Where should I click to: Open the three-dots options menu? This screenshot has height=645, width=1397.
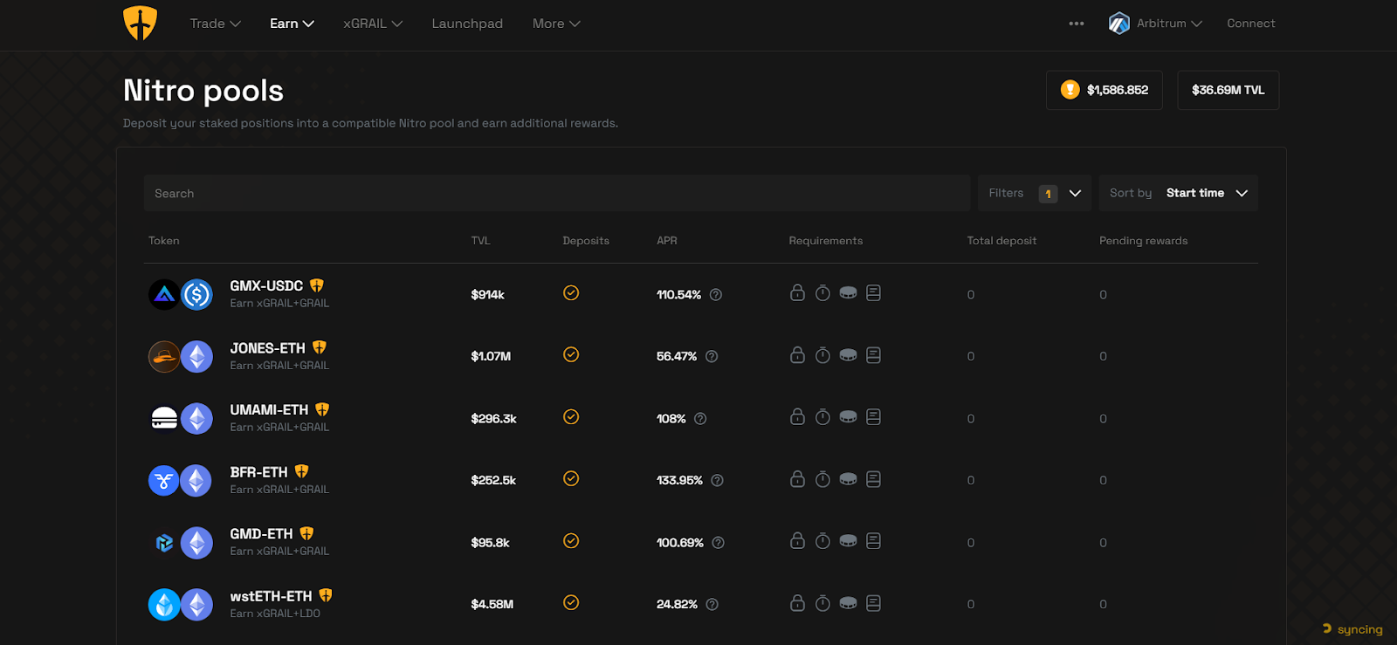coord(1077,24)
